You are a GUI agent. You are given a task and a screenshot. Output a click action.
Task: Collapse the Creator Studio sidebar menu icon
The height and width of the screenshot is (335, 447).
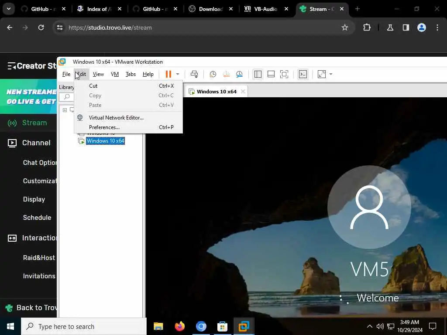11,66
